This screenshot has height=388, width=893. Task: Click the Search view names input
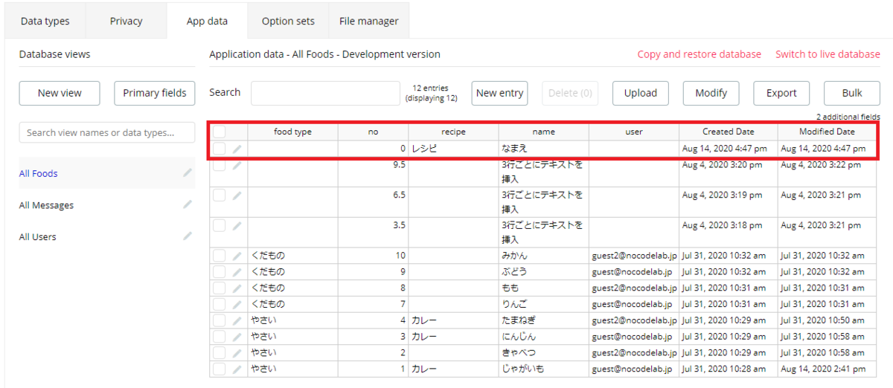point(107,132)
